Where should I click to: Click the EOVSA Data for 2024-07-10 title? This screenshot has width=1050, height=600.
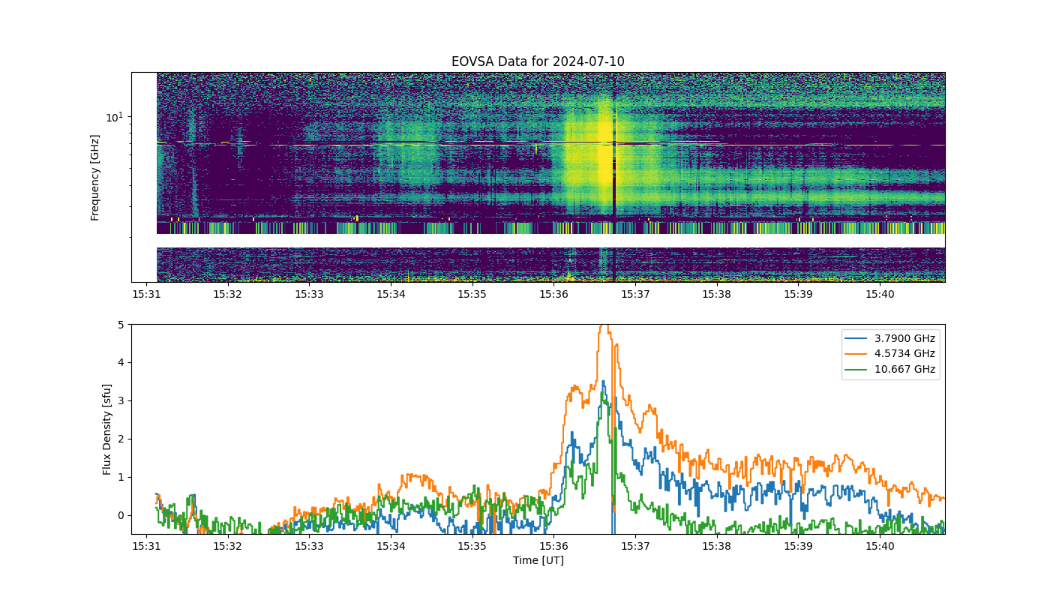click(x=538, y=61)
